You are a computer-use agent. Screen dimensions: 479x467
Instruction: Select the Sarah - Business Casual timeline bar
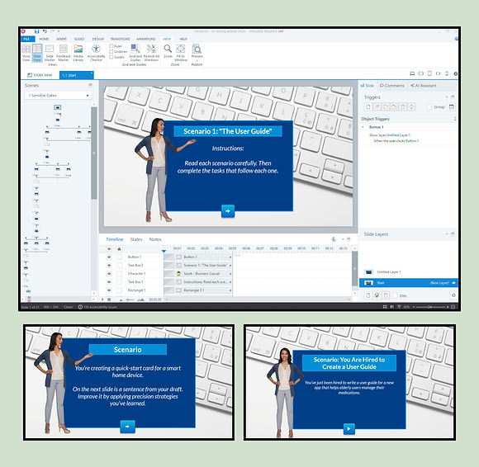(x=198, y=273)
